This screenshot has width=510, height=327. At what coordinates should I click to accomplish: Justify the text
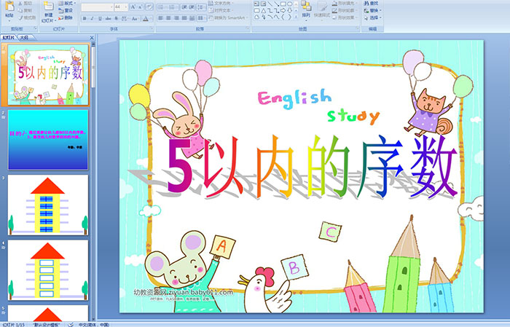(184, 18)
